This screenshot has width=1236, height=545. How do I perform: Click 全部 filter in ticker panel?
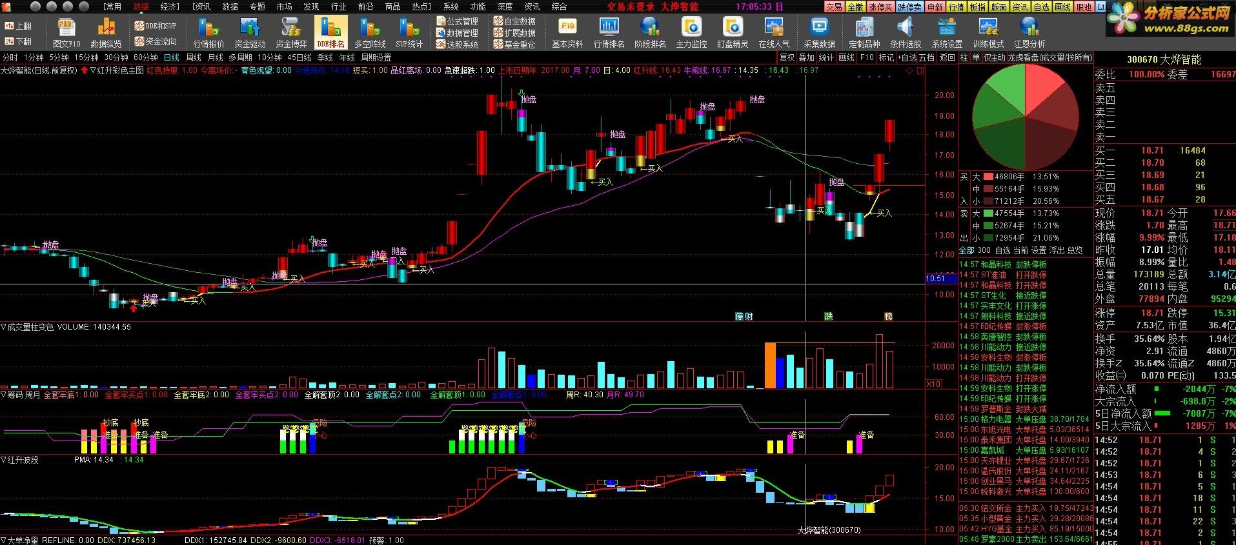tap(967, 250)
